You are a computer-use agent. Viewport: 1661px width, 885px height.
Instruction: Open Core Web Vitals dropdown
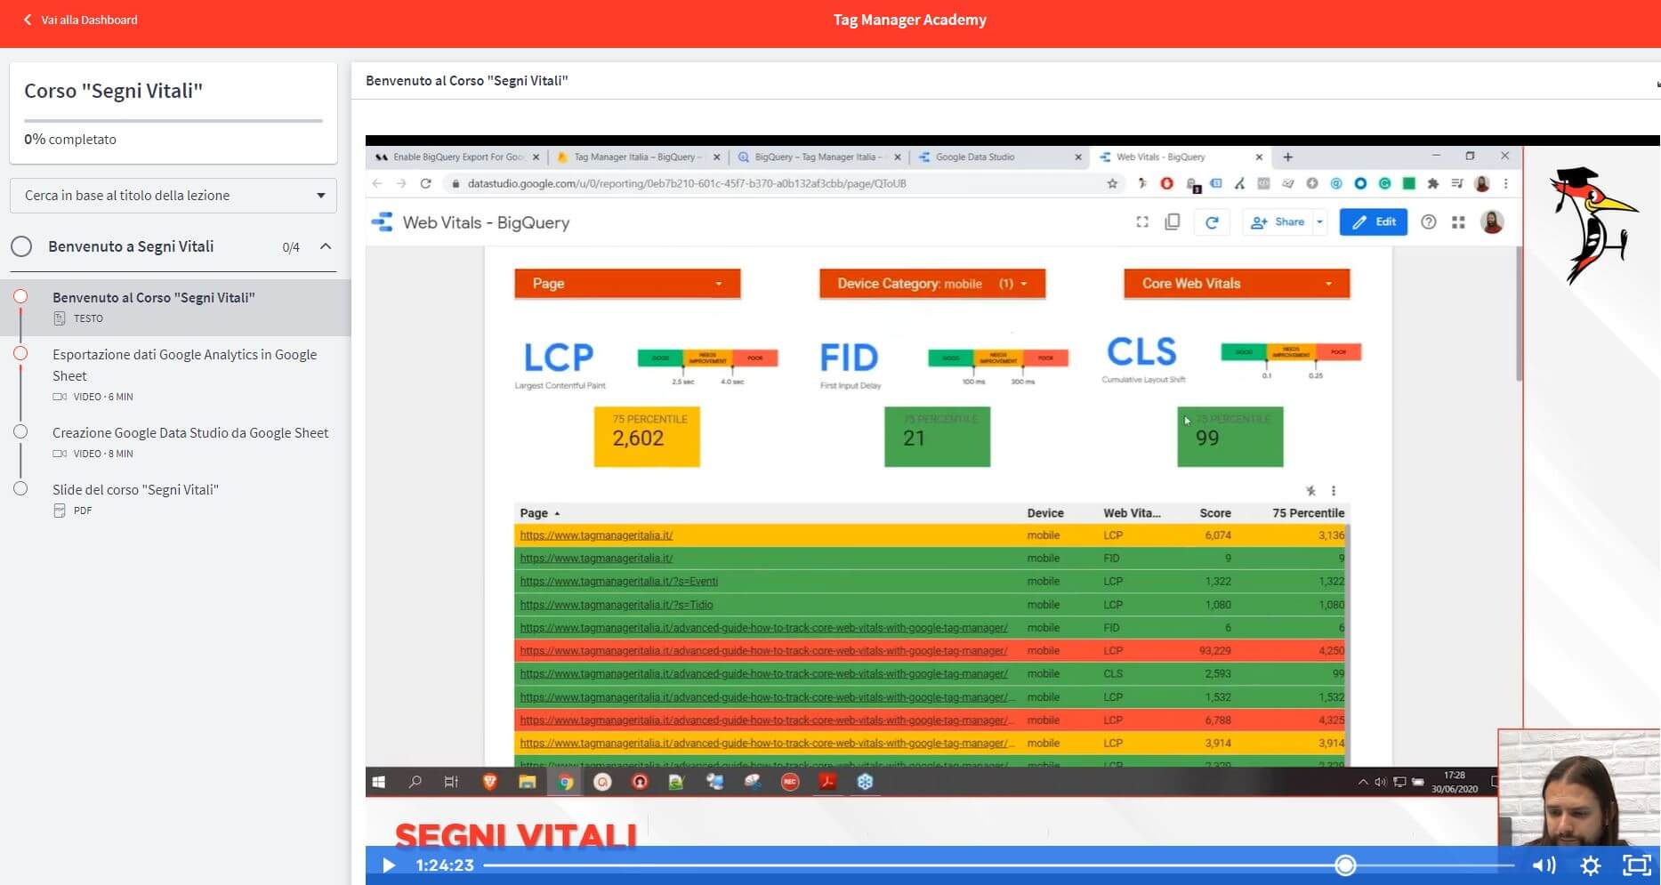pos(1237,284)
